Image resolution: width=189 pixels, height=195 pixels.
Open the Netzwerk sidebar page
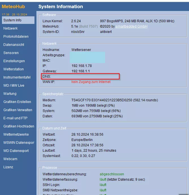pos(10,28)
